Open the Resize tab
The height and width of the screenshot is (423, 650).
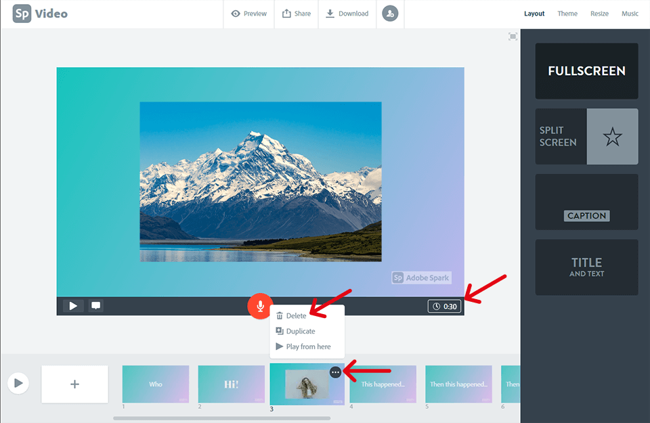tap(599, 14)
